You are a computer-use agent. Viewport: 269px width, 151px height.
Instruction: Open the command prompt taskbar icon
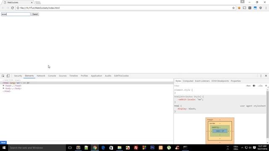pos(185,148)
